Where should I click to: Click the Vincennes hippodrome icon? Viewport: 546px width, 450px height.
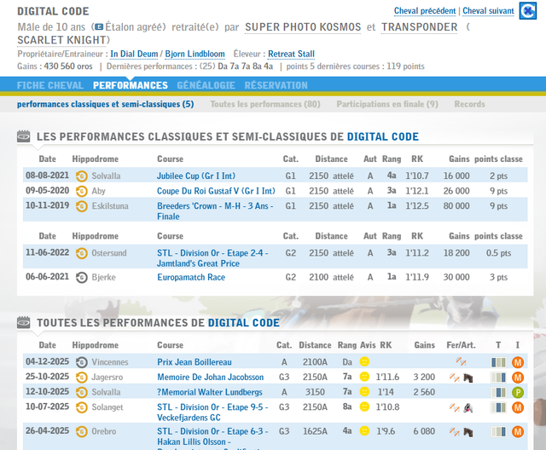click(82, 361)
